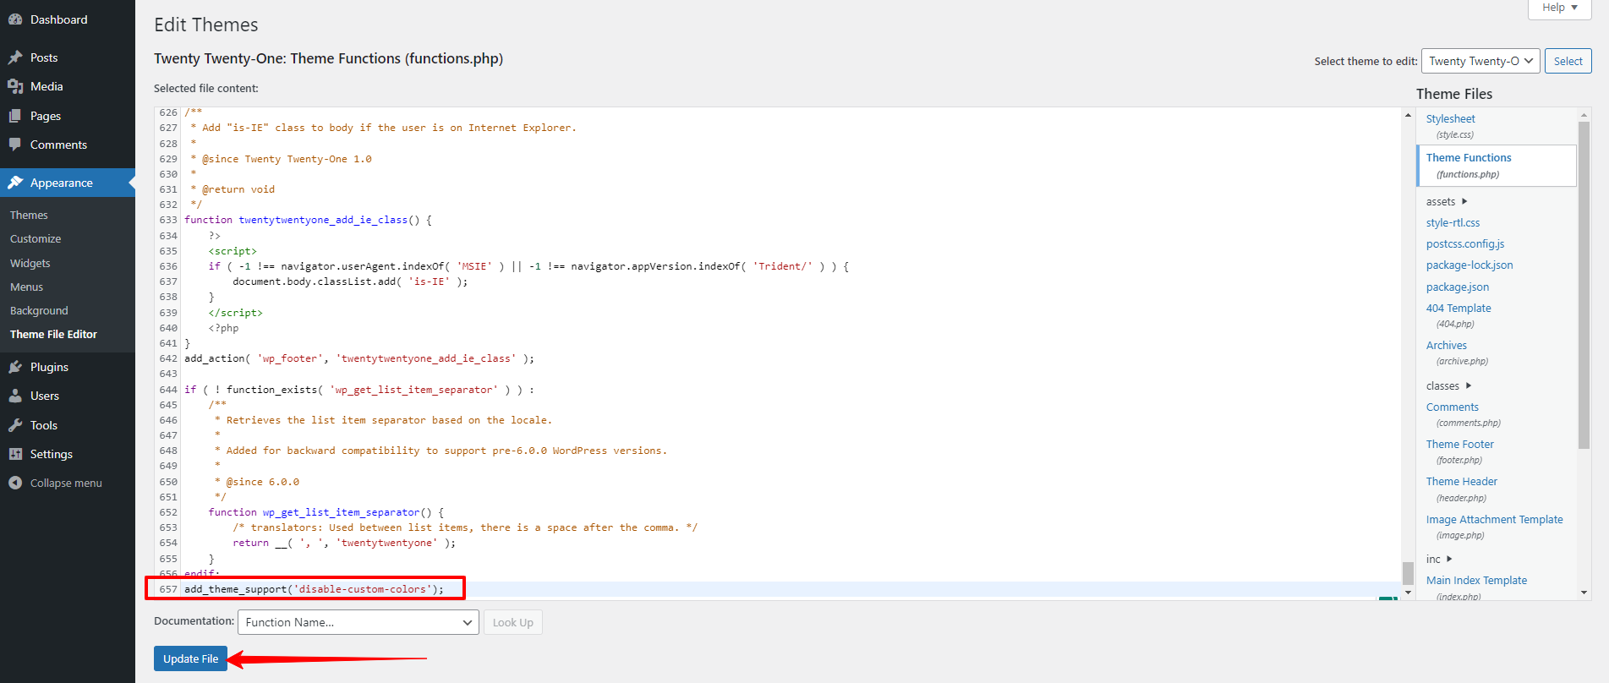Click the Plugins plug icon
The width and height of the screenshot is (1609, 683).
[x=15, y=367]
